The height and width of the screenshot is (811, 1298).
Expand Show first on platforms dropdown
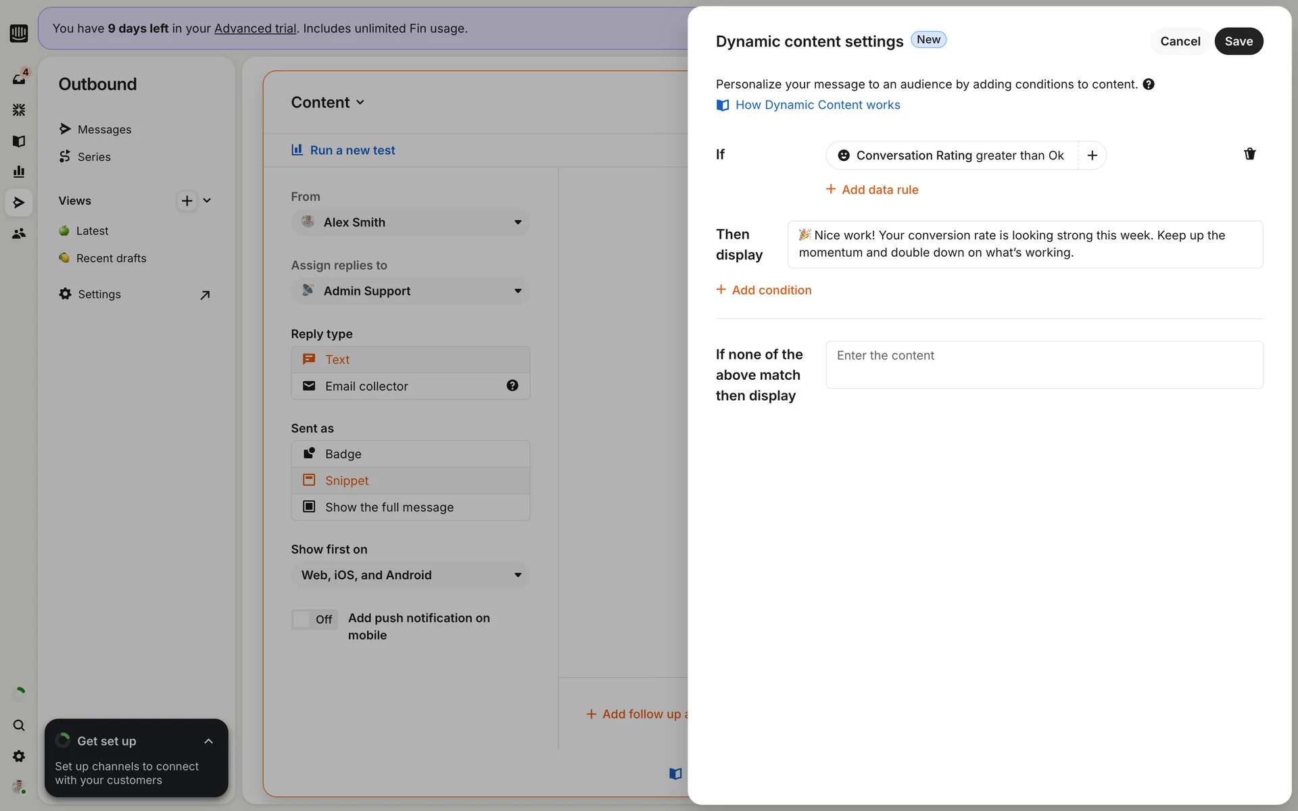click(x=410, y=575)
